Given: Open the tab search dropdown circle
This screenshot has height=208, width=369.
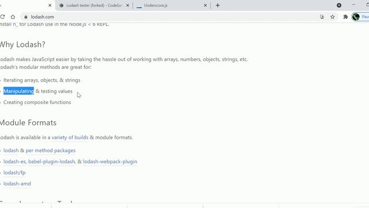Looking at the screenshot, I should point(339,5).
